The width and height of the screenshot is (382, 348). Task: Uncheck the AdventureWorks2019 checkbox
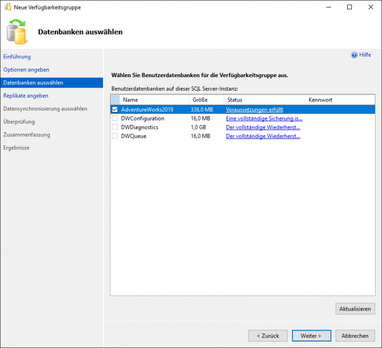(x=115, y=110)
